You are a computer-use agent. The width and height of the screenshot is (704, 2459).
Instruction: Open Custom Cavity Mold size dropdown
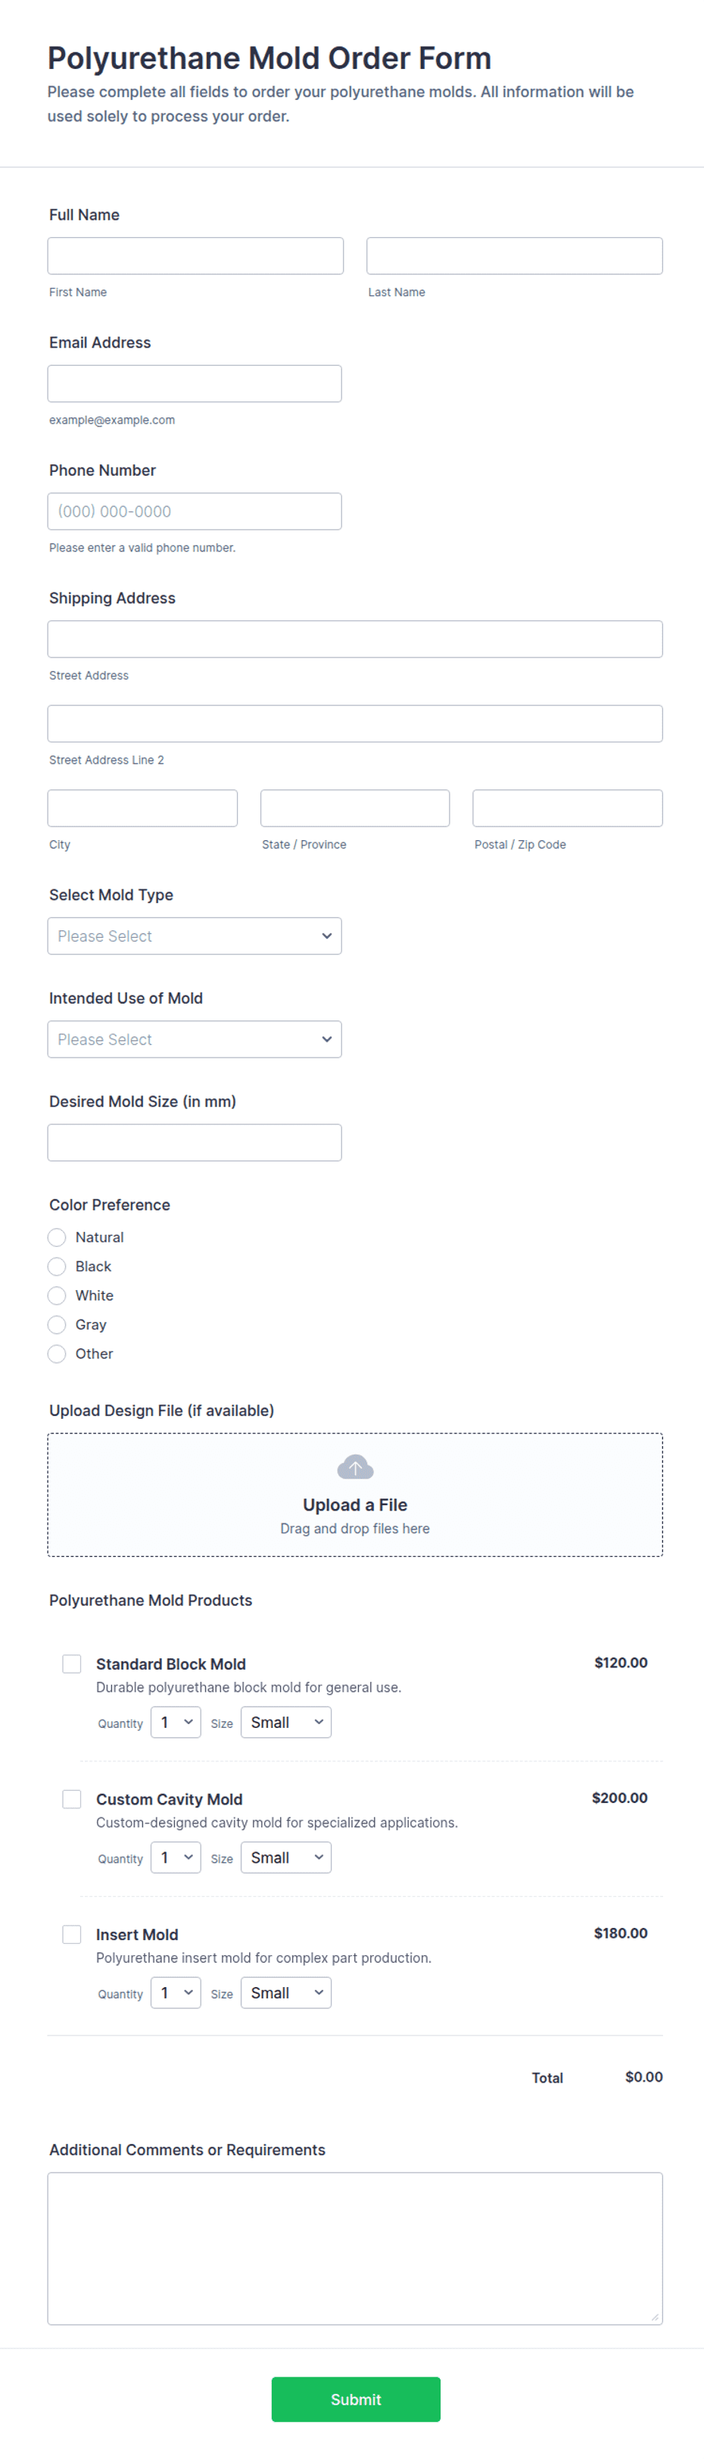click(x=286, y=1857)
